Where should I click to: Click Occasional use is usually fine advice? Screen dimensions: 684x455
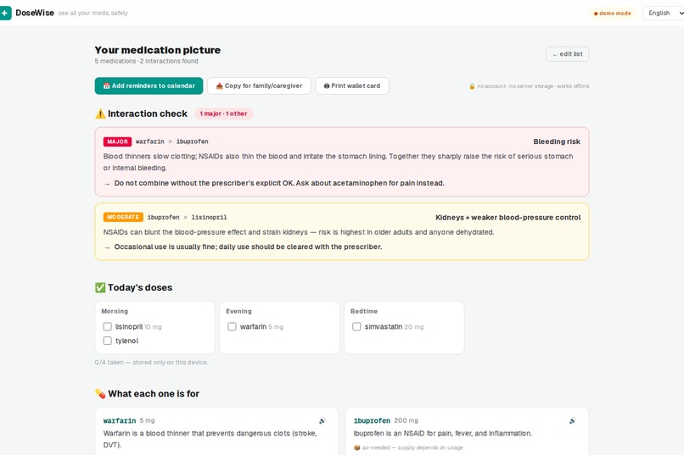(248, 247)
